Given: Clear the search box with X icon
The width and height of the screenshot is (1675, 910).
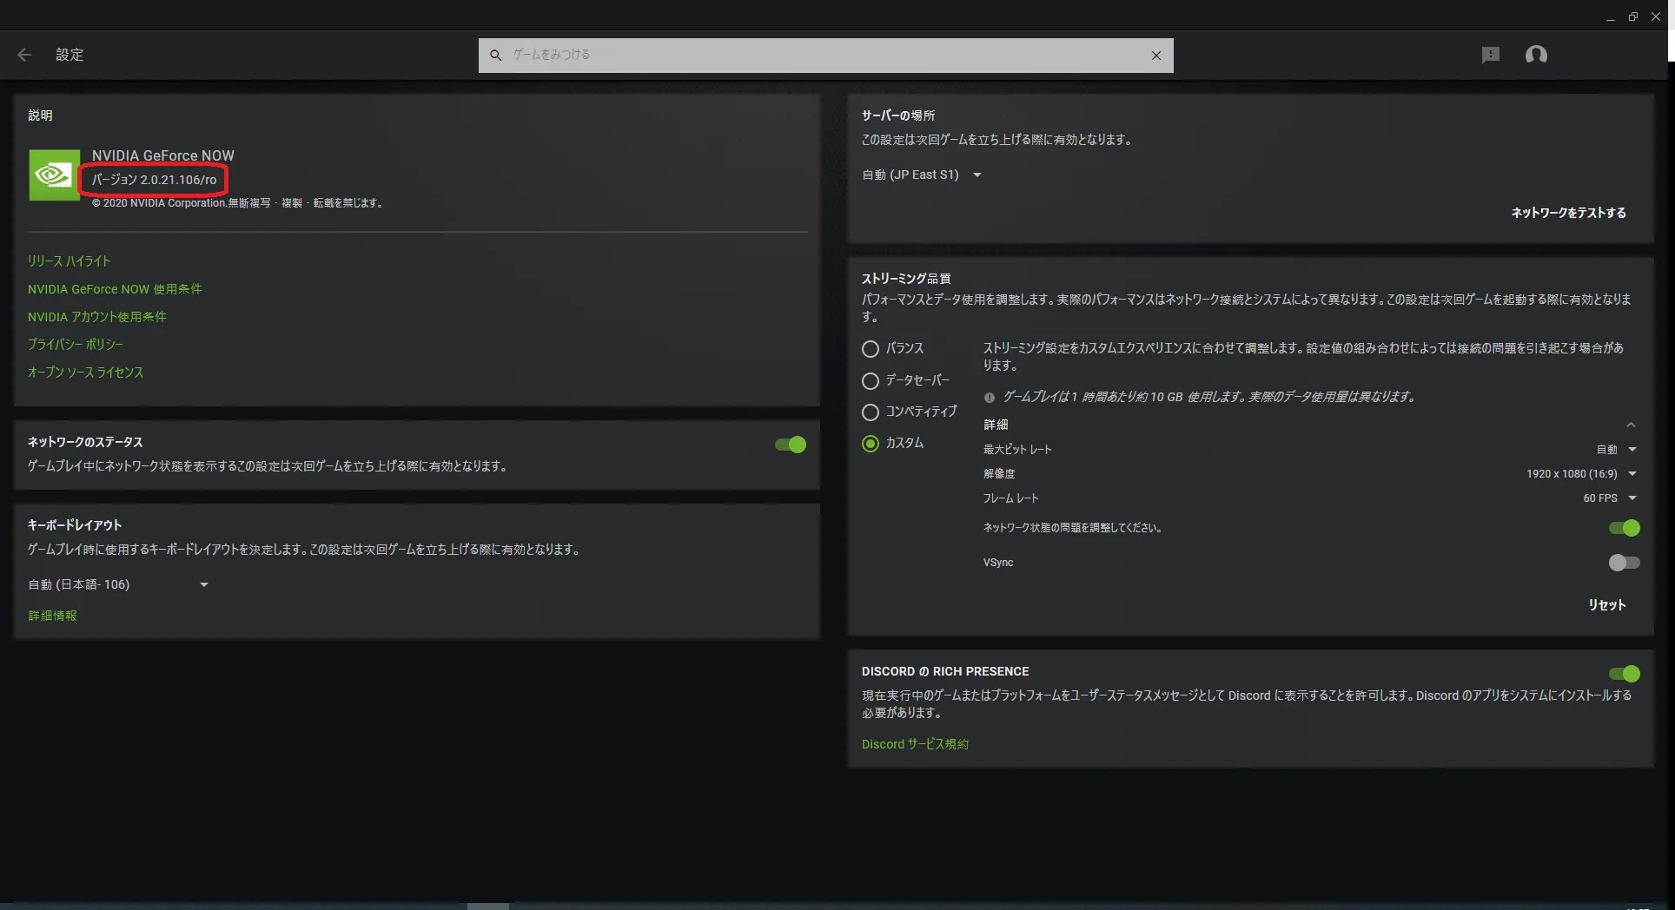Looking at the screenshot, I should click(1156, 56).
